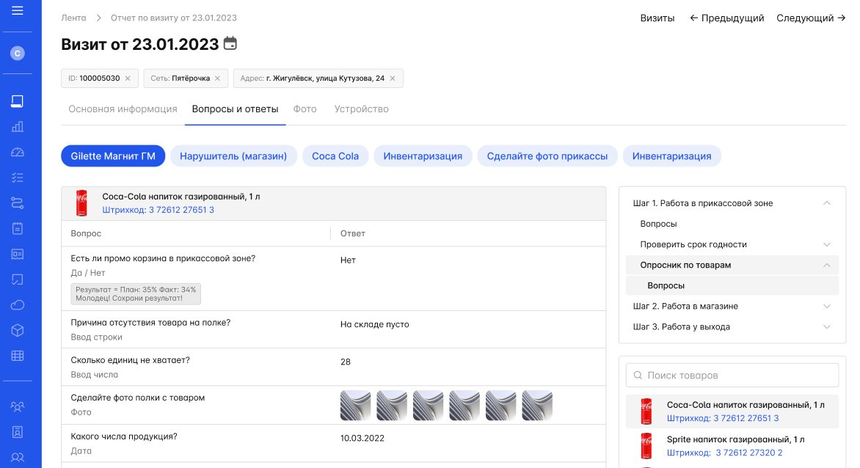Image resolution: width=860 pixels, height=468 pixels.
Task: Click the Поиск товаров search field
Action: pyautogui.click(x=732, y=376)
